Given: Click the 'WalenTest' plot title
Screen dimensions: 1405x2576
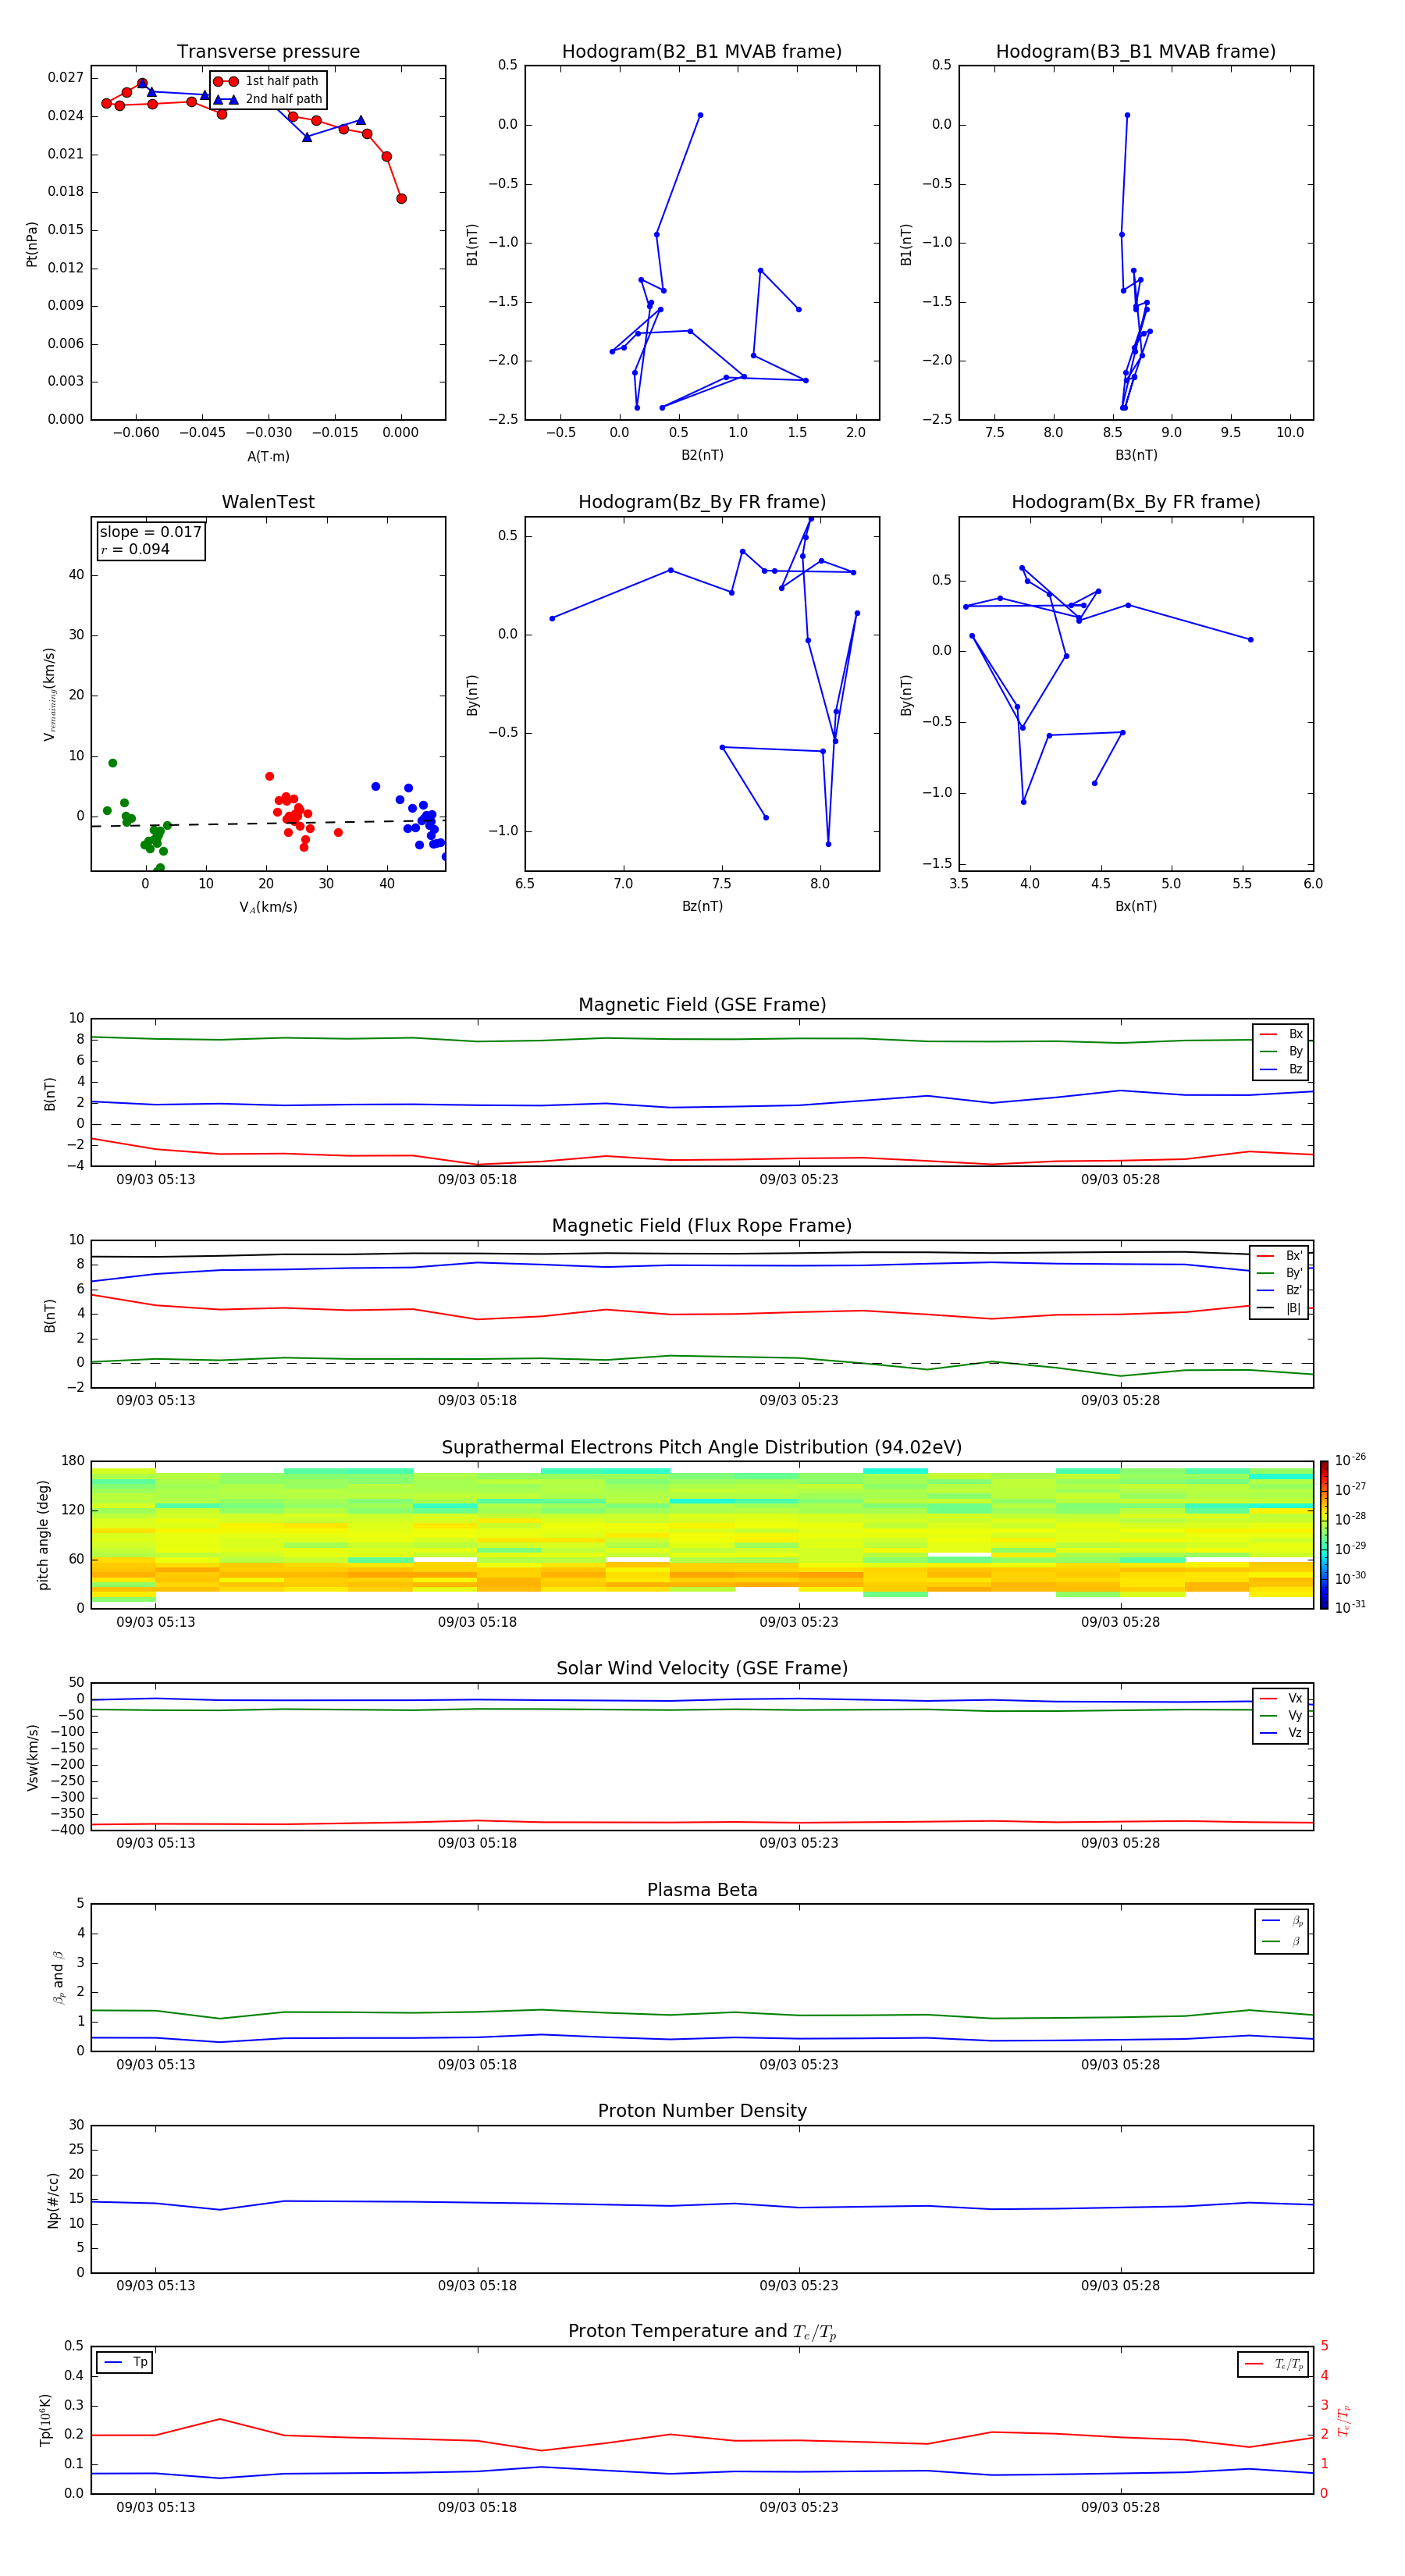Looking at the screenshot, I should click(x=268, y=502).
